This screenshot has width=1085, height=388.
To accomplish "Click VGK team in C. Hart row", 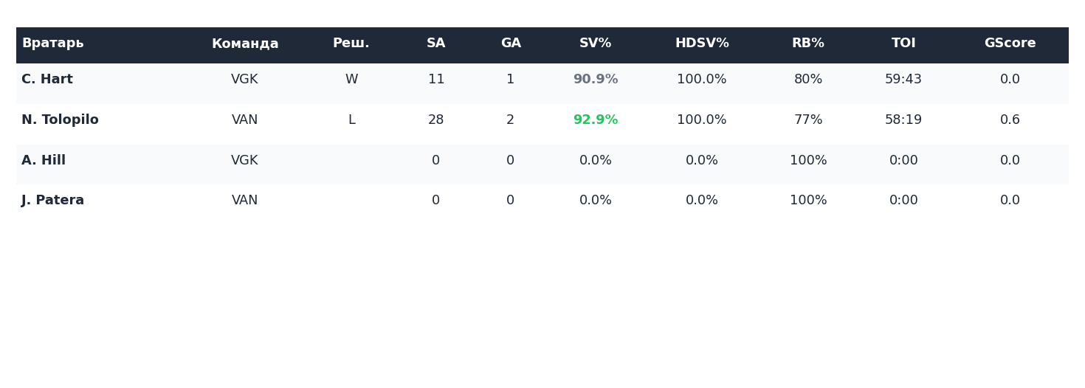I will (244, 80).
